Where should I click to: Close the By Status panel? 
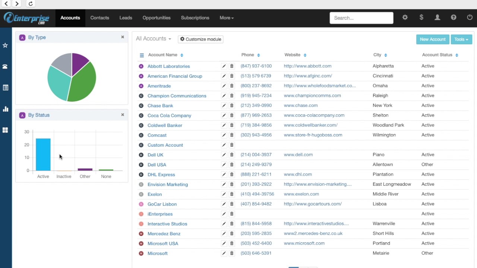pos(123,115)
